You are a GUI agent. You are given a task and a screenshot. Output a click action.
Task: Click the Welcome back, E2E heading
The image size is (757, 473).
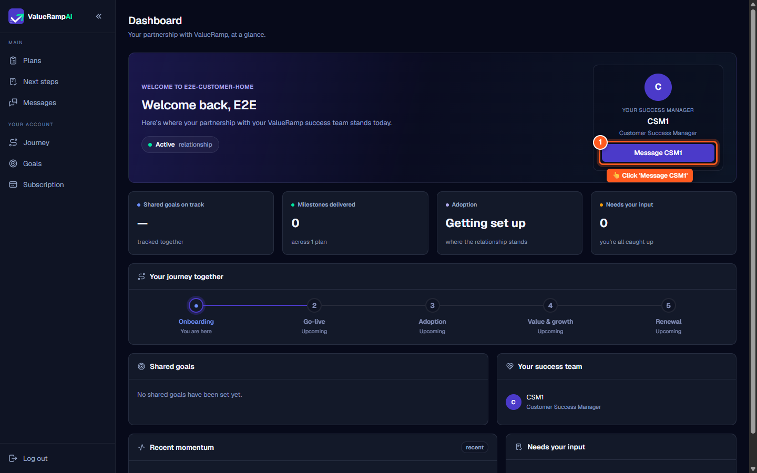click(199, 105)
